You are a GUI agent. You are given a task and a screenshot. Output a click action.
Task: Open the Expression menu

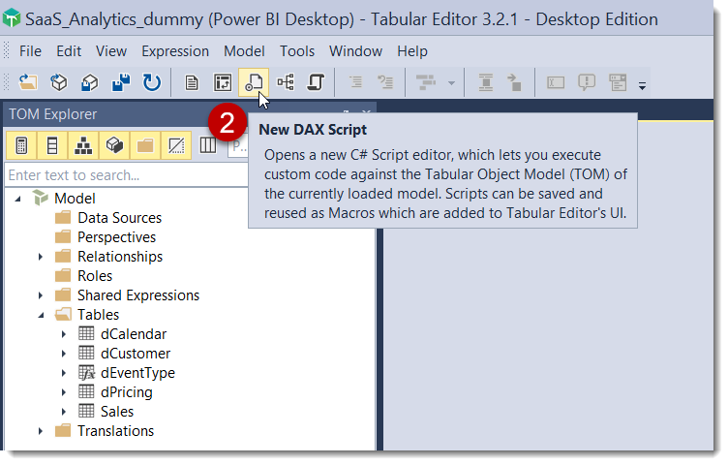click(x=175, y=51)
